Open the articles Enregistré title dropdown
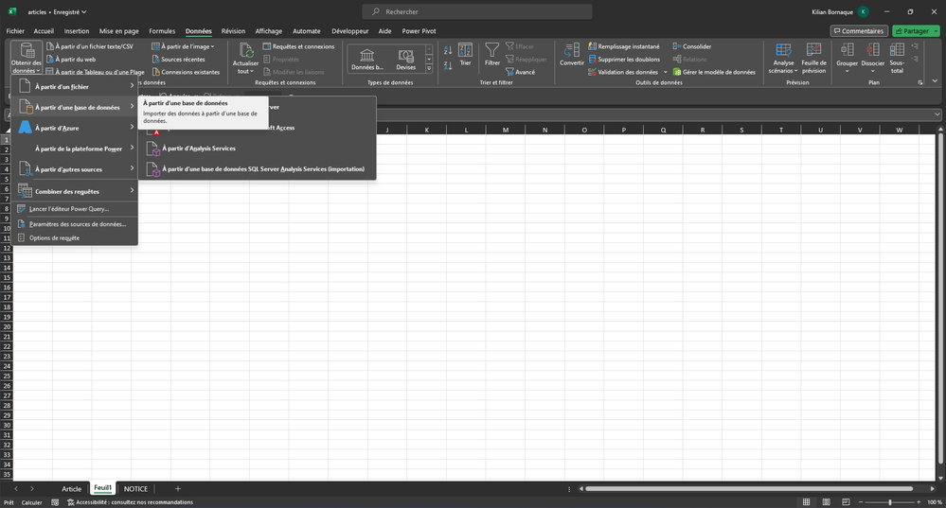The image size is (946, 508). [58, 11]
